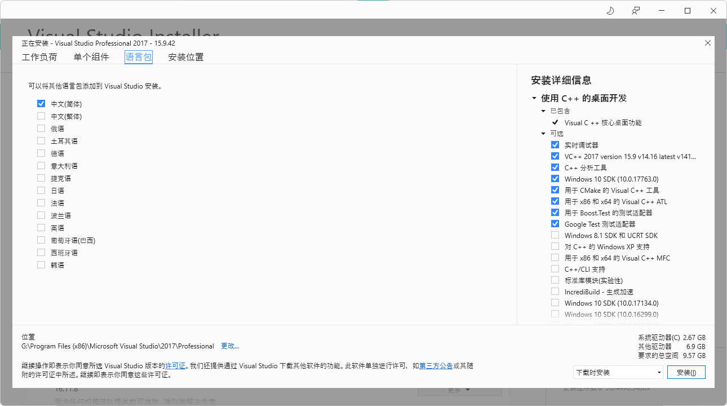Image resolution: width=727 pixels, height=406 pixels.
Task: Uncheck Google Test 测试适配器
Action: [555, 224]
